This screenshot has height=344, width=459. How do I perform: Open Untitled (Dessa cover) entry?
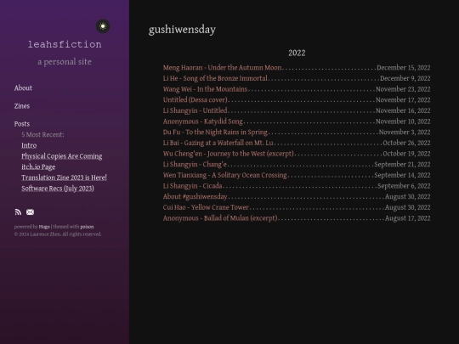point(195,99)
